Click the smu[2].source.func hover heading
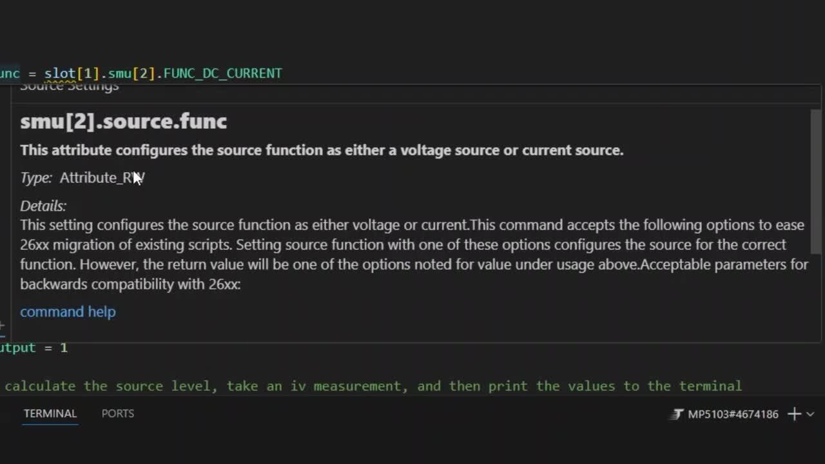This screenshot has height=464, width=825. [x=122, y=121]
